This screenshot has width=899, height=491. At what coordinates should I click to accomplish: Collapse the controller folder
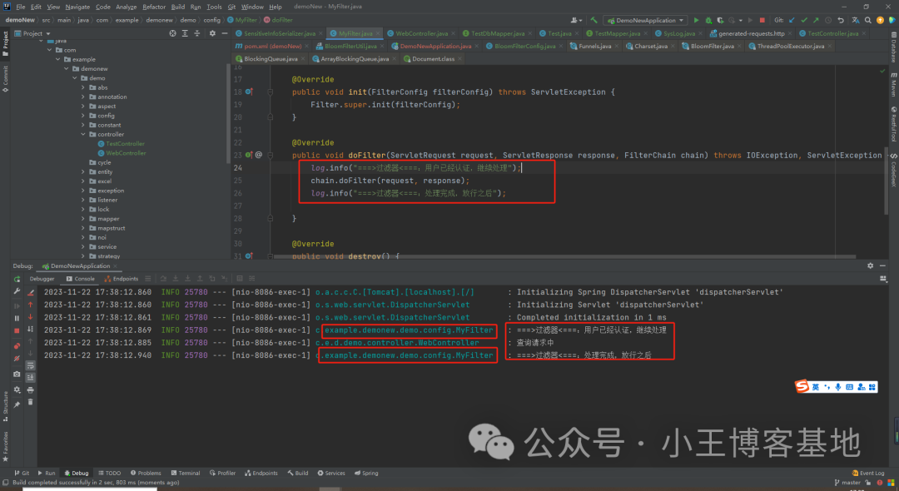pos(83,134)
